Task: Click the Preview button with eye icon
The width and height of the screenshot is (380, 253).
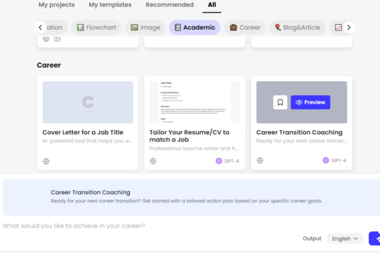Action: click(x=310, y=102)
